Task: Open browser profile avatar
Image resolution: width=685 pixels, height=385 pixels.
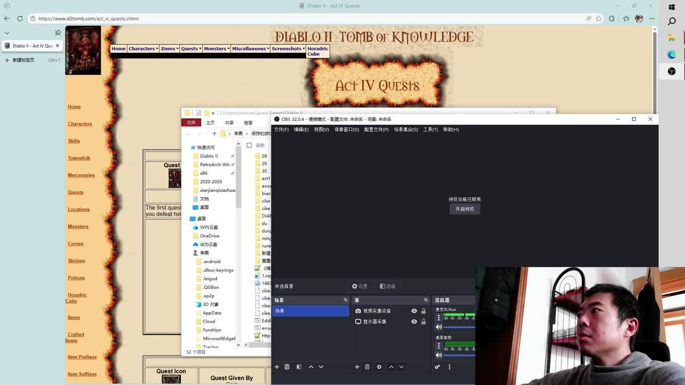Action: click(x=639, y=18)
